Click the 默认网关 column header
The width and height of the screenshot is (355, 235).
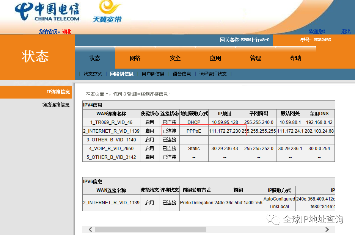pyautogui.click(x=290, y=114)
